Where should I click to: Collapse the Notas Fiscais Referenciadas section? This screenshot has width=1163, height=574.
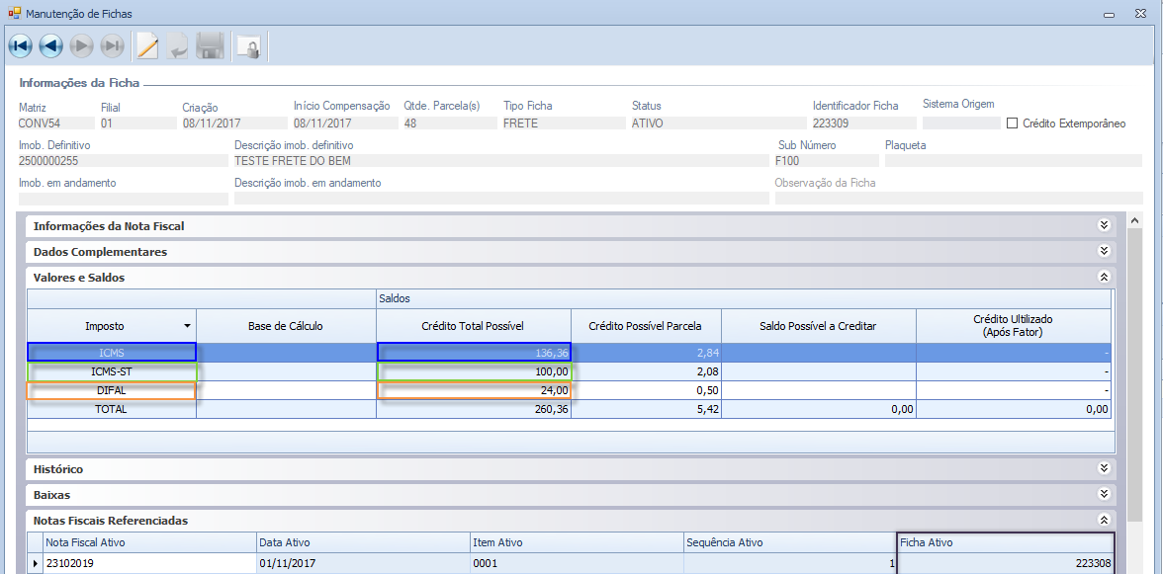coord(1104,520)
